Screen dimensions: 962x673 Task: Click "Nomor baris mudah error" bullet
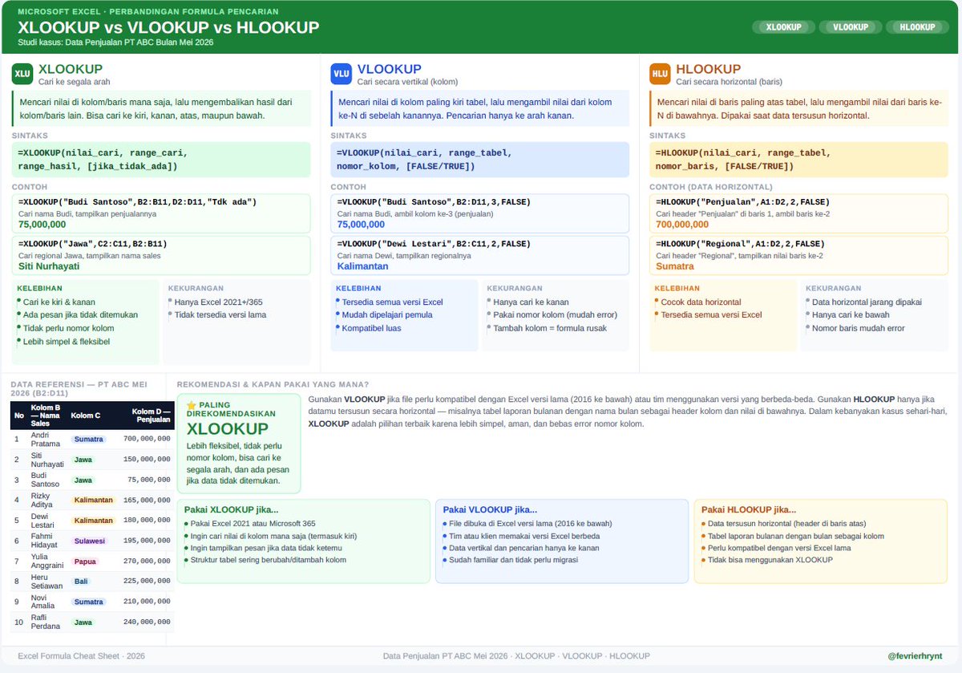click(x=858, y=328)
